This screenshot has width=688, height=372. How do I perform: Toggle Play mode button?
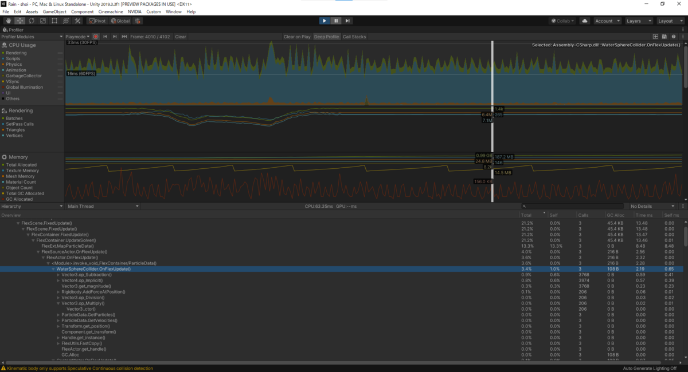(x=325, y=21)
